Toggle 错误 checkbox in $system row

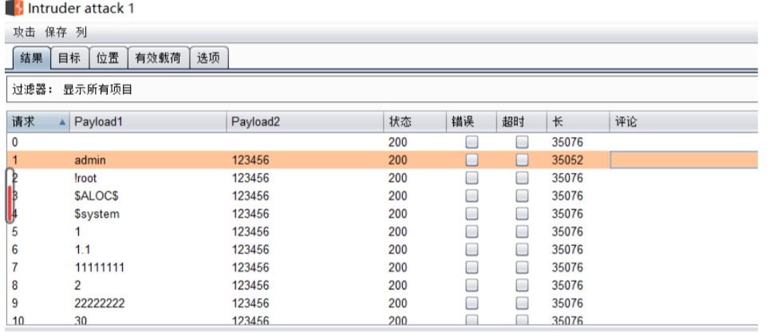(472, 214)
